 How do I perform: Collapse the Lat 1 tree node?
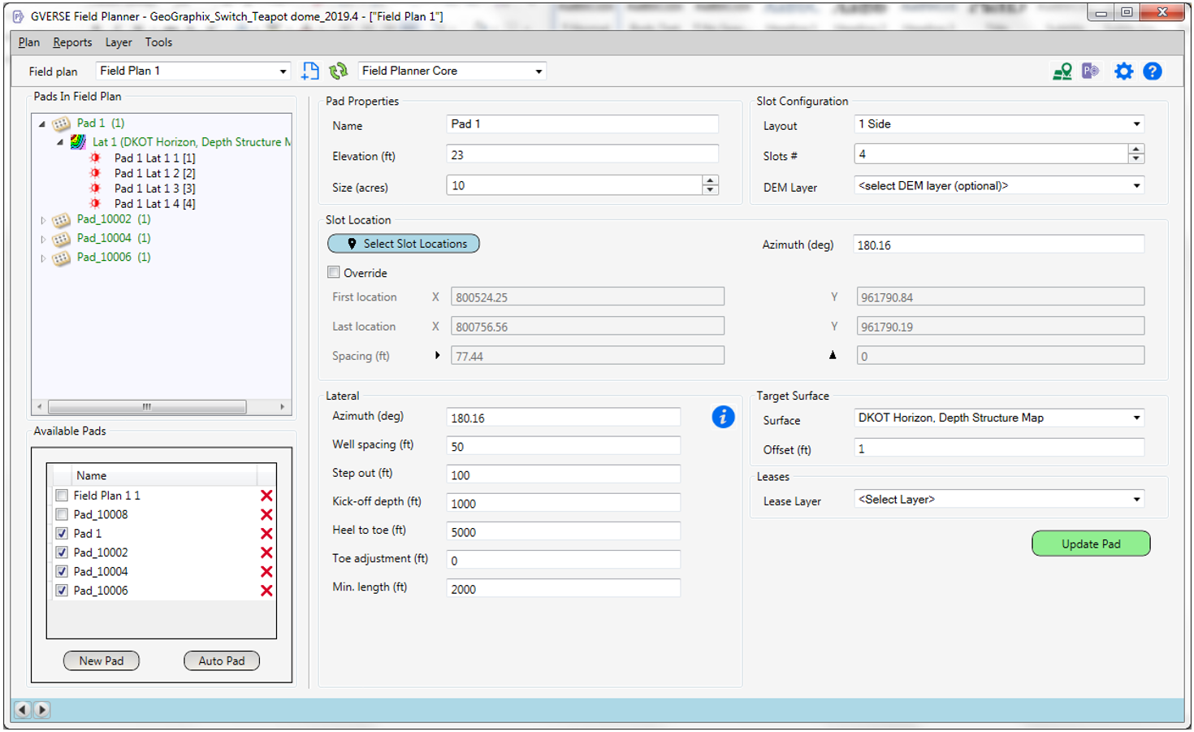point(60,142)
